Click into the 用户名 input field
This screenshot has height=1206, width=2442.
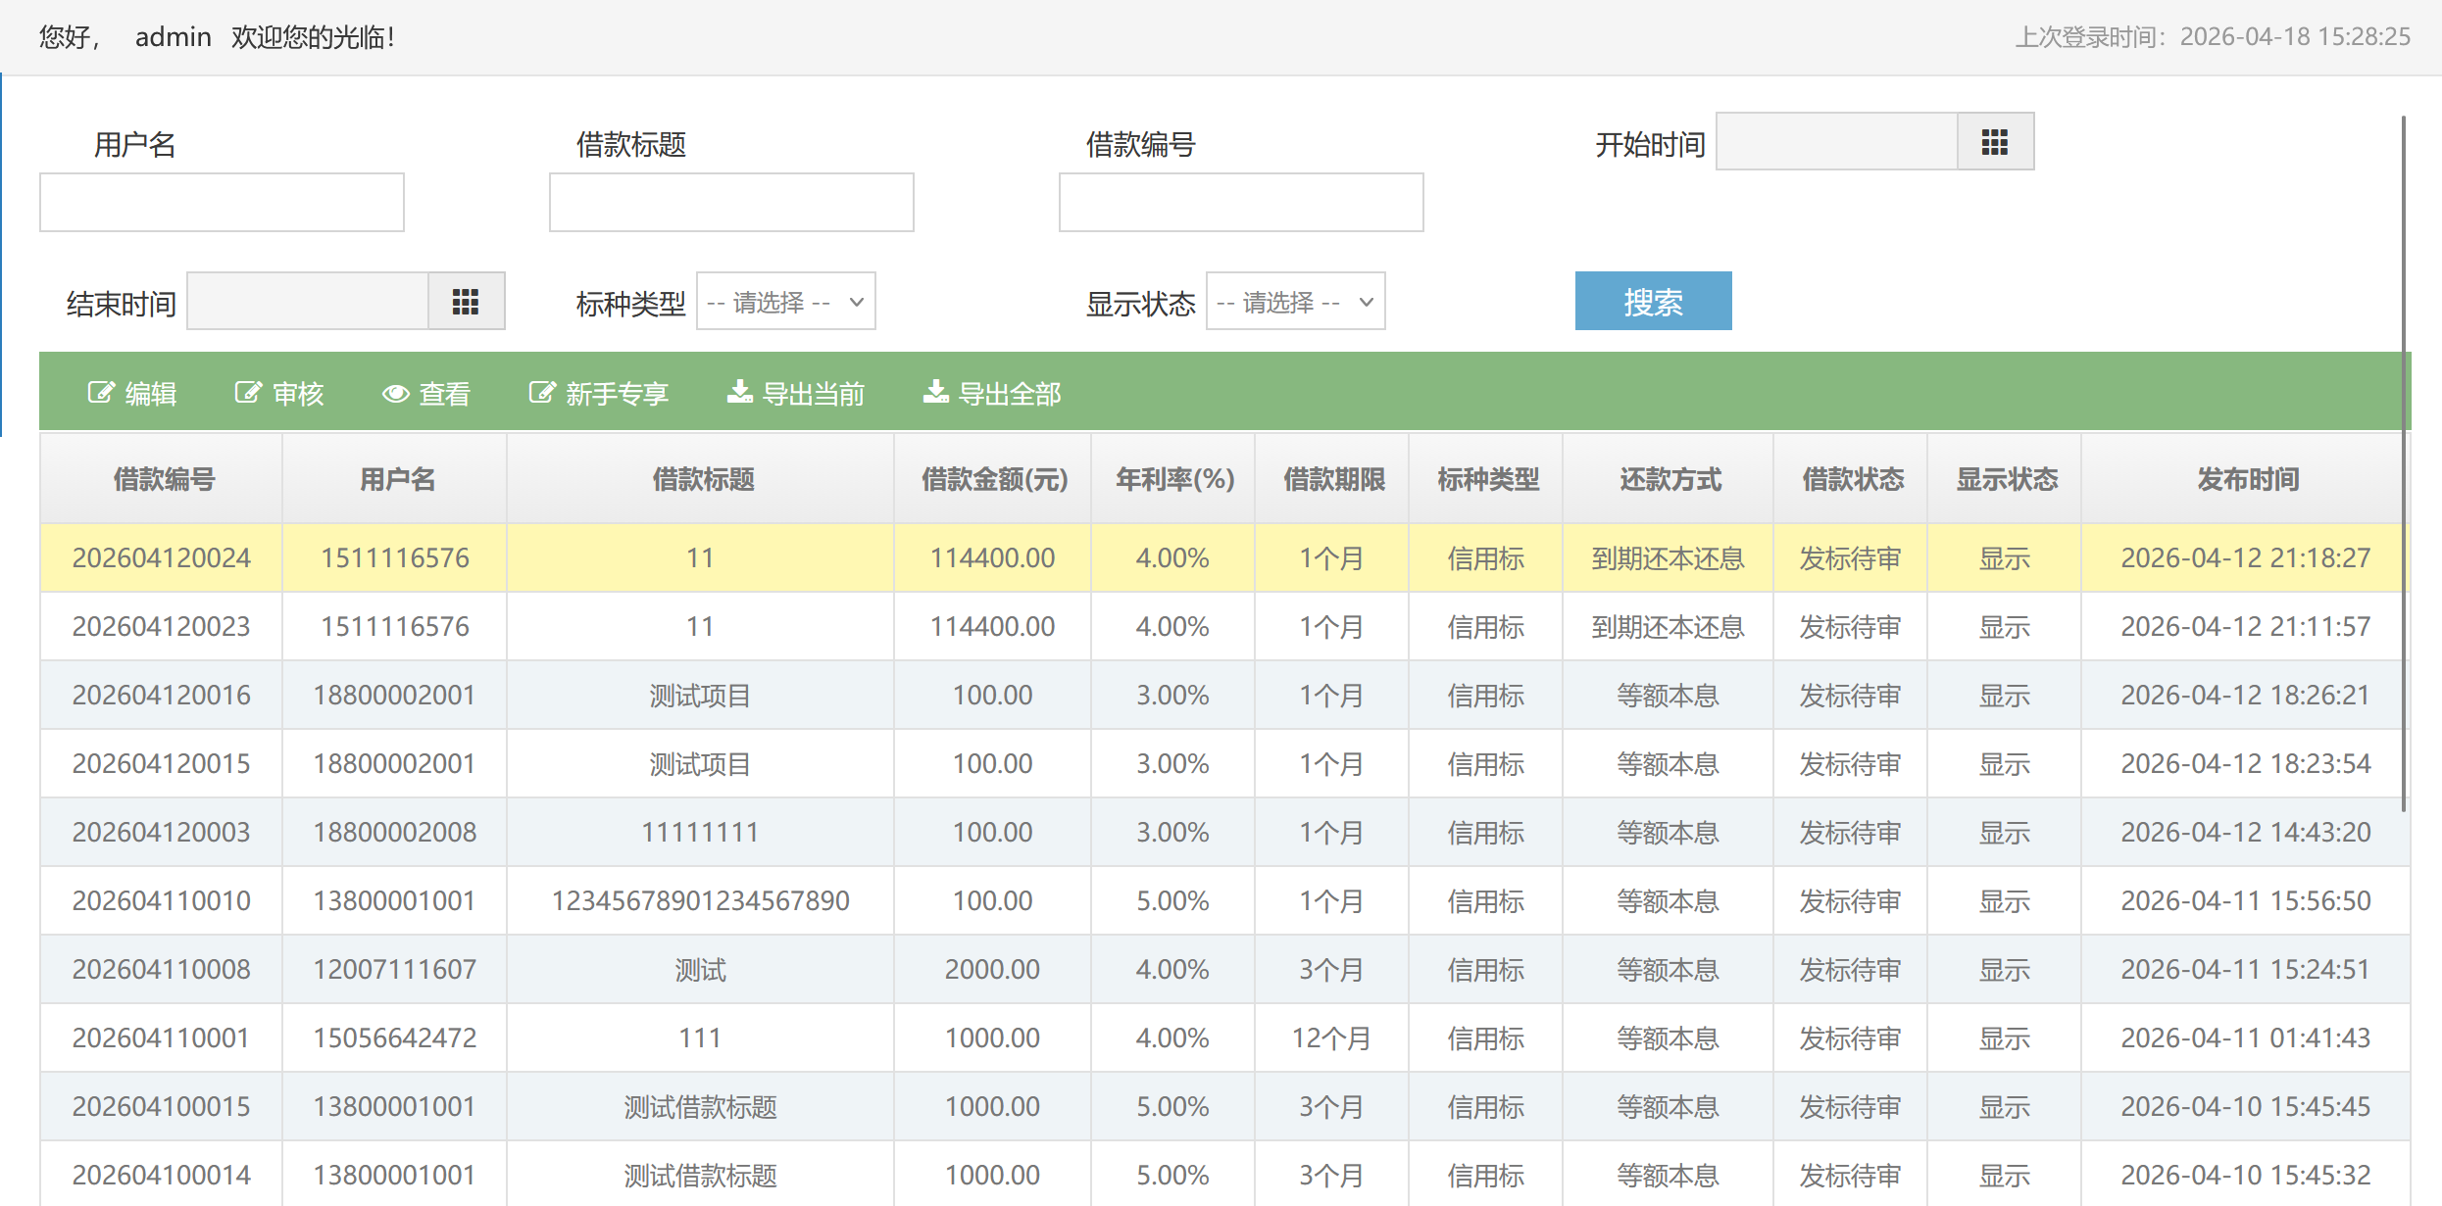222,203
